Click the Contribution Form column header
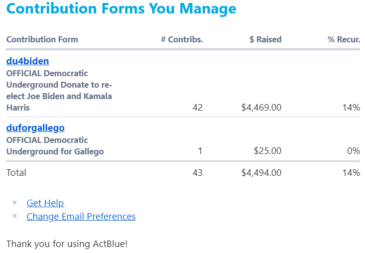 (42, 39)
